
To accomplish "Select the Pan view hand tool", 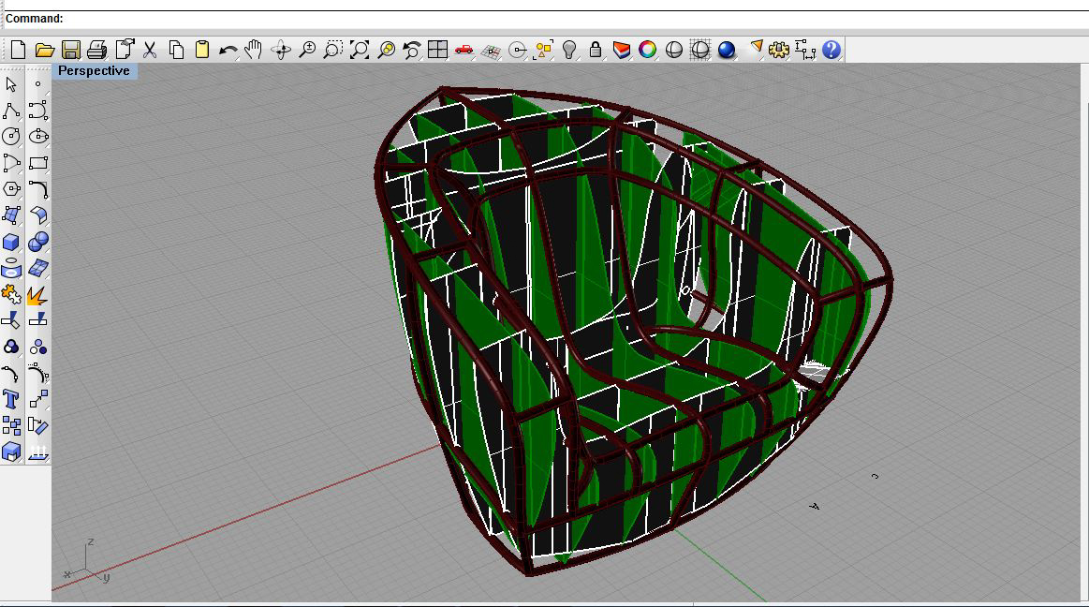I will tap(254, 50).
